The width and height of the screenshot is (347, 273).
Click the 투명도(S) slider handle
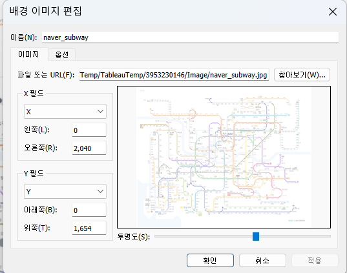tap(256, 236)
